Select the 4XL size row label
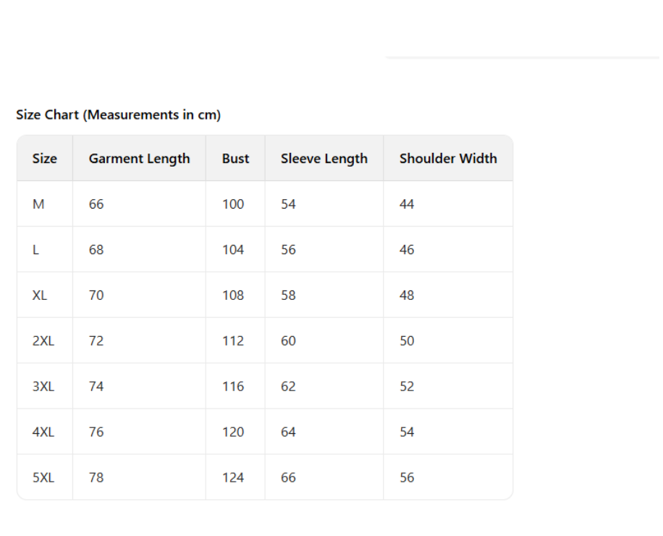The width and height of the screenshot is (663, 536). 43,432
